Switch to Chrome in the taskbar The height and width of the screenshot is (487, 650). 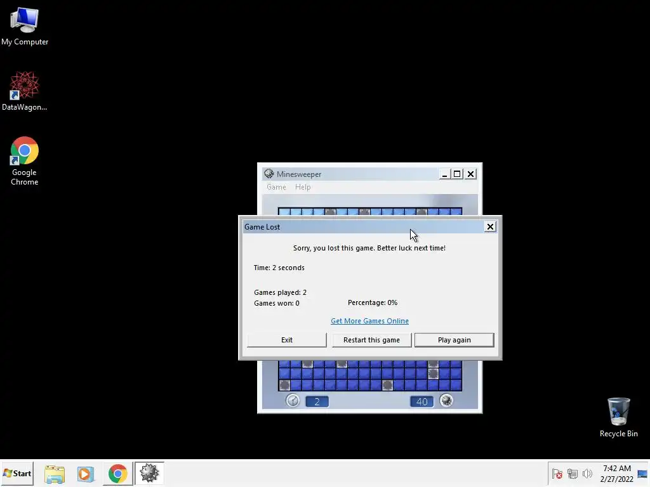(x=117, y=473)
